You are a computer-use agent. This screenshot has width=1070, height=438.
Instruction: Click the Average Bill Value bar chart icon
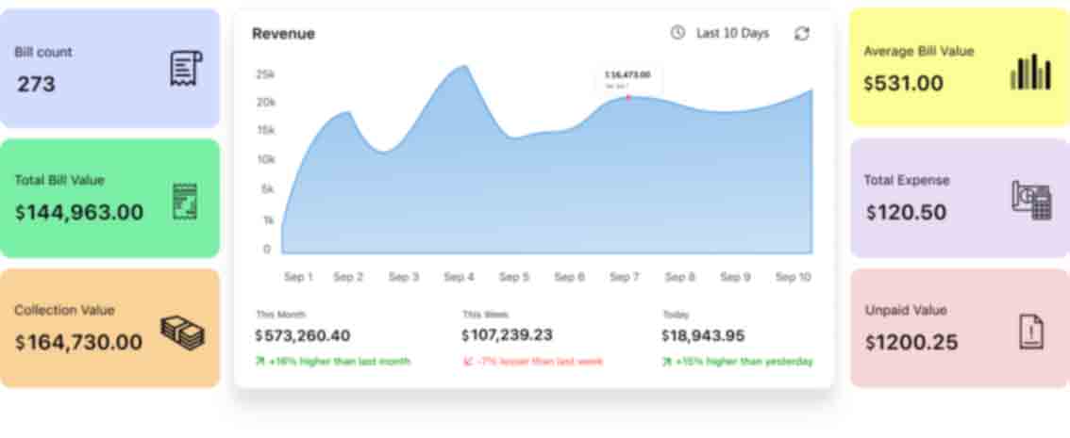tap(1030, 72)
